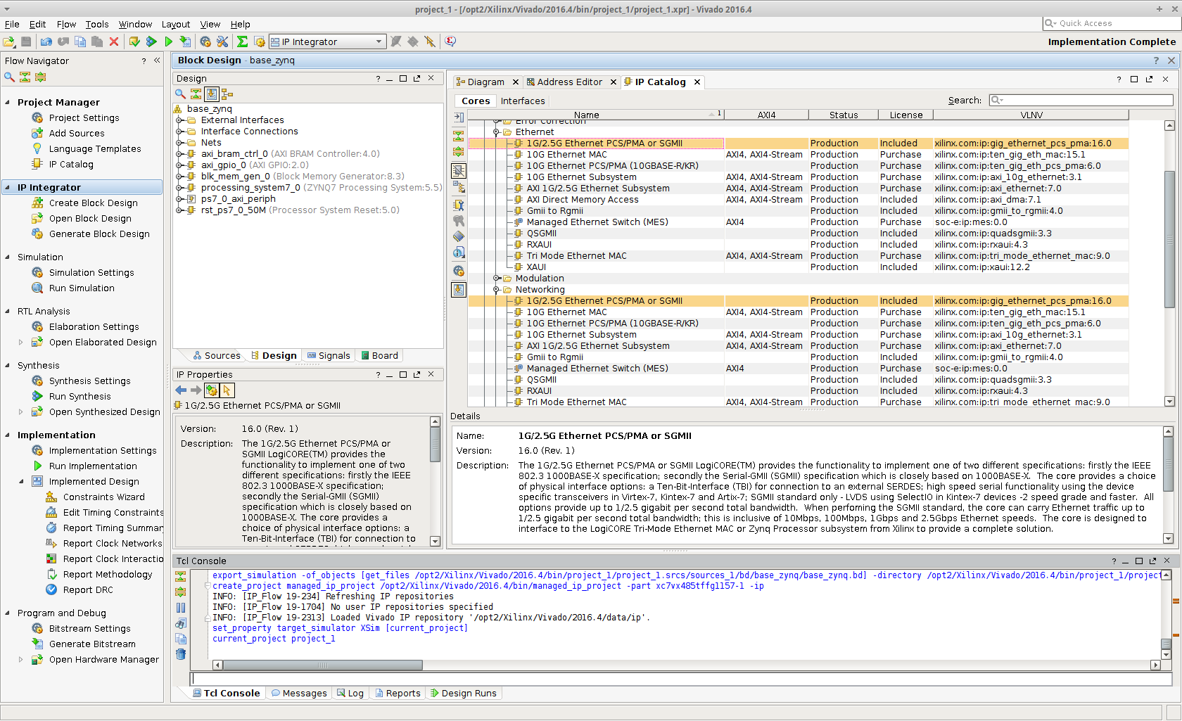Expand processing_system7_0 in Design tree
This screenshot has width=1182, height=721.
pyautogui.click(x=179, y=188)
